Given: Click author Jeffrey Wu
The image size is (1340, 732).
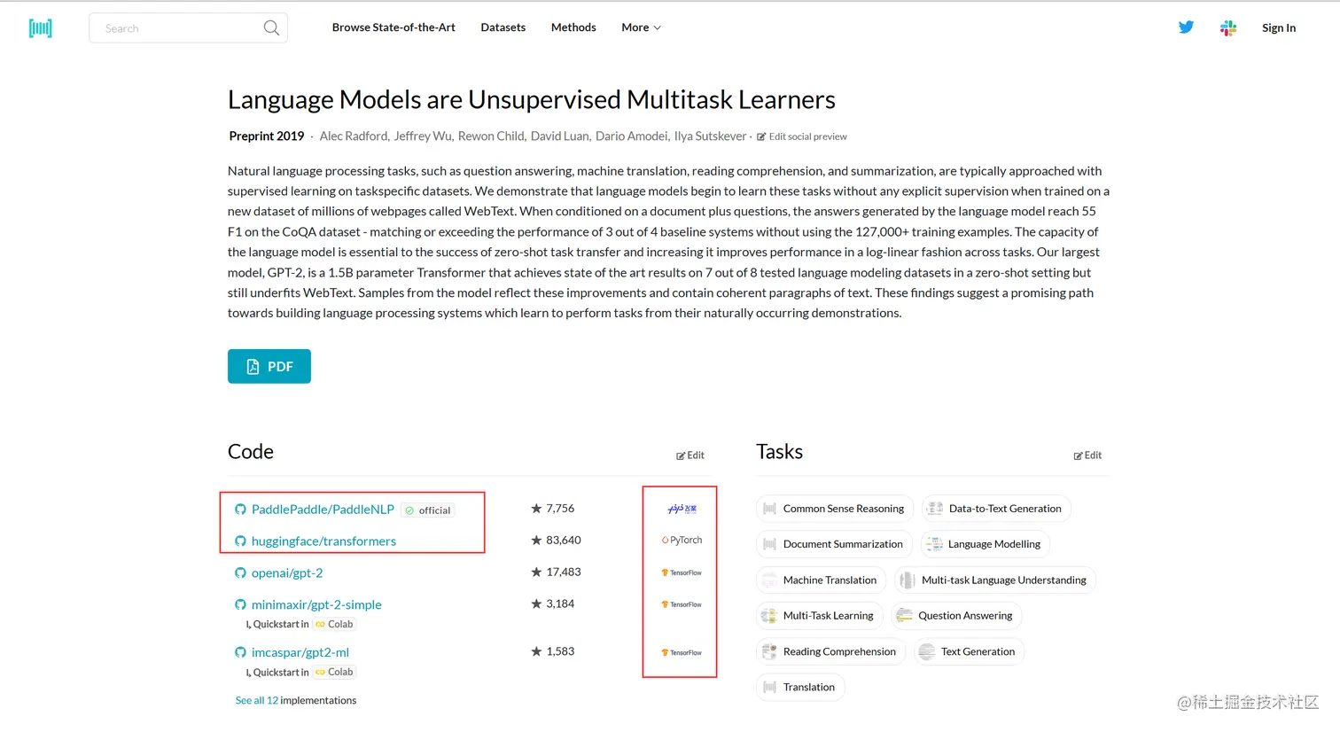Looking at the screenshot, I should click(x=423, y=136).
